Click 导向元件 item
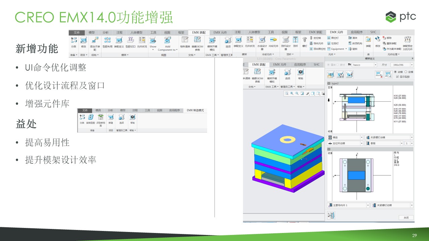429x241 pixels. click(x=316, y=44)
